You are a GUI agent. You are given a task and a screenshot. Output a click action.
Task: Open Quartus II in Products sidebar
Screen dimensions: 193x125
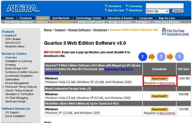pos(11,36)
